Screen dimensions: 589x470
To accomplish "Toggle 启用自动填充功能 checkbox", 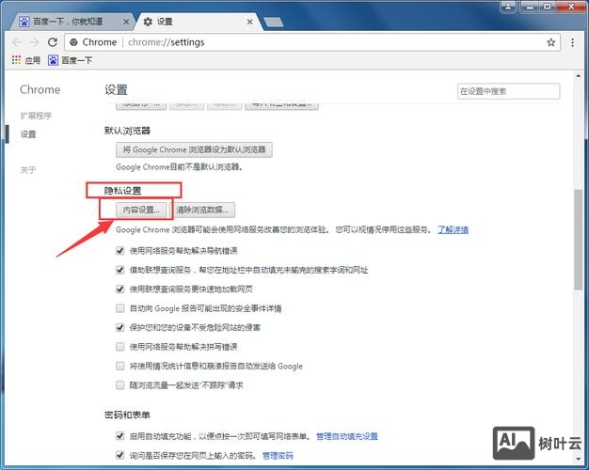I will pos(119,436).
